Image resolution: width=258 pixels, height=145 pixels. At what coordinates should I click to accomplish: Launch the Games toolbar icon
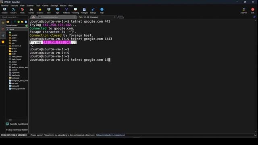(31, 11)
